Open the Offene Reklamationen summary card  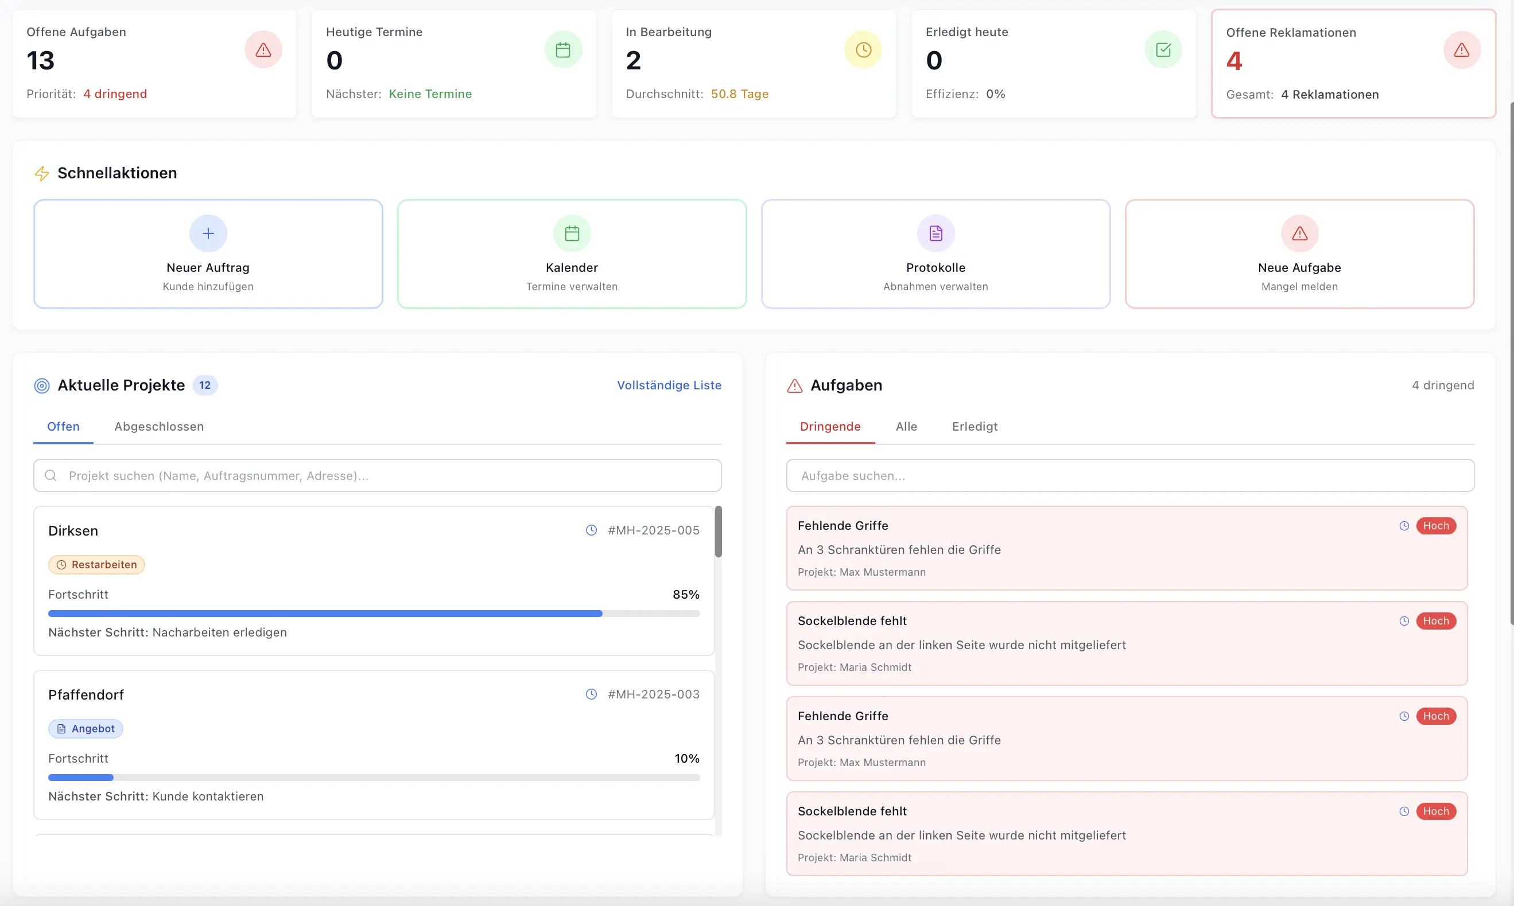pos(1353,64)
